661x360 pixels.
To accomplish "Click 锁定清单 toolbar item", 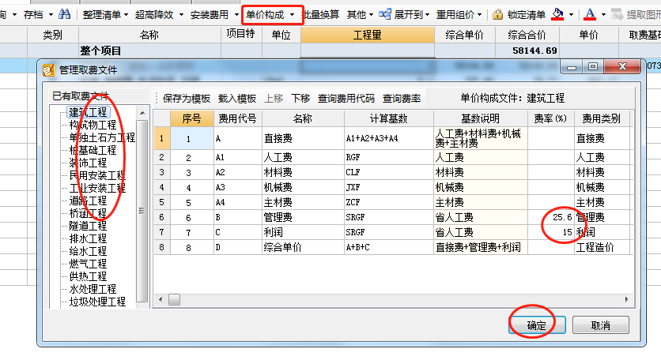I will tap(526, 15).
